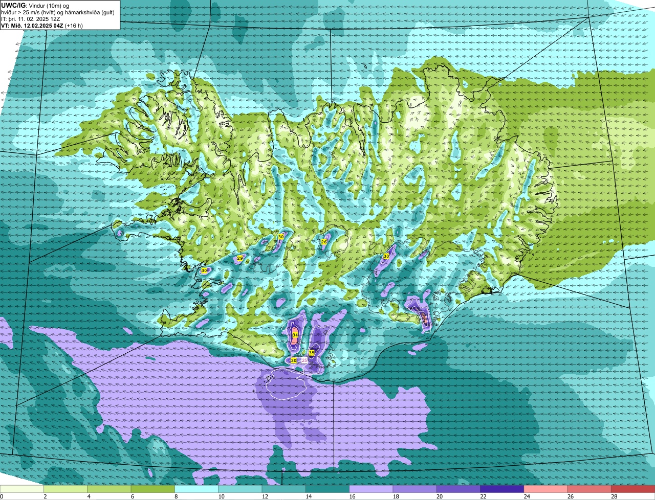Click the red above-28 m/s legend swatch

[633, 489]
